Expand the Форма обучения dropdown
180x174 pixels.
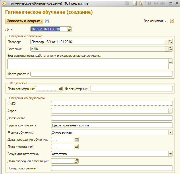tap(171, 132)
